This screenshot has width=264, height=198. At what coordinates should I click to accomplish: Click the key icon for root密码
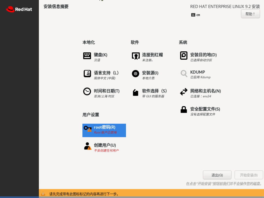(x=88, y=129)
